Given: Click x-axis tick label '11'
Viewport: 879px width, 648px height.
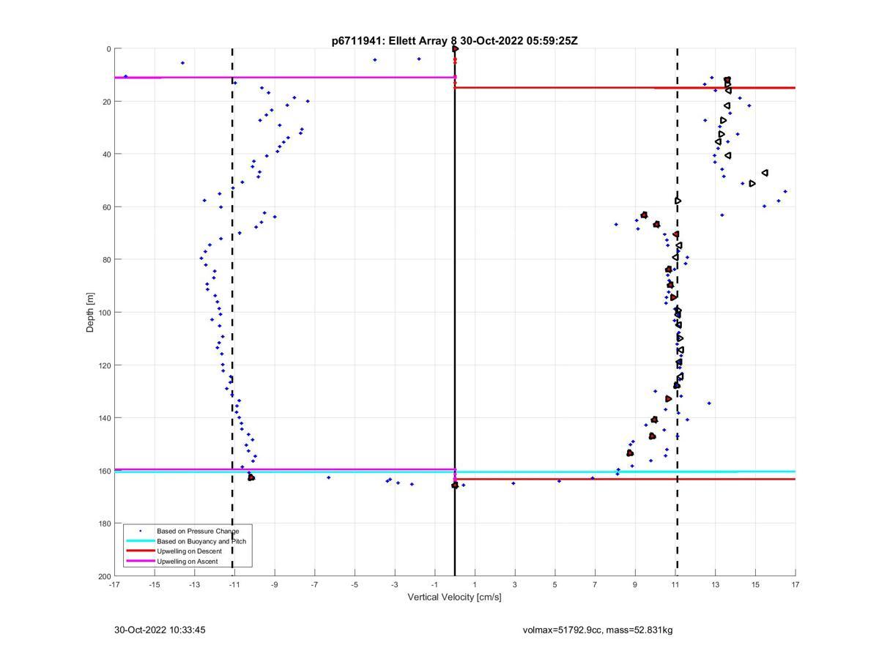Looking at the screenshot, I should pyautogui.click(x=675, y=584).
